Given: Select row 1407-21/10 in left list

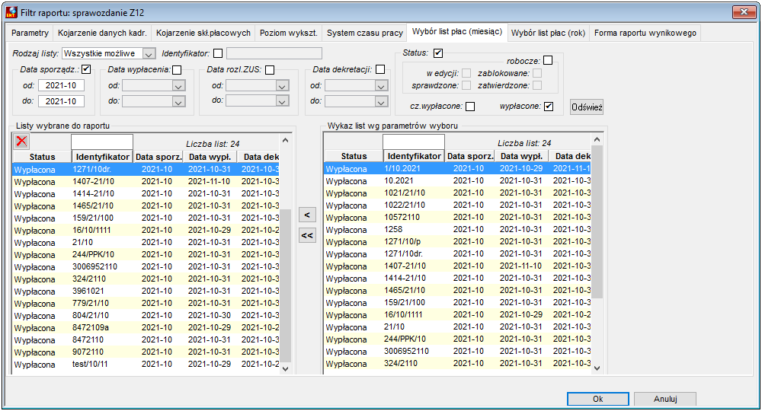Looking at the screenshot, I should 146,181.
